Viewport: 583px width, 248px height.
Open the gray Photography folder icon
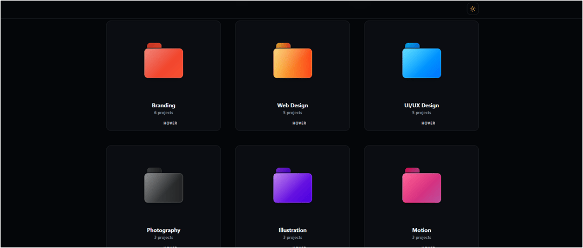coord(164,185)
